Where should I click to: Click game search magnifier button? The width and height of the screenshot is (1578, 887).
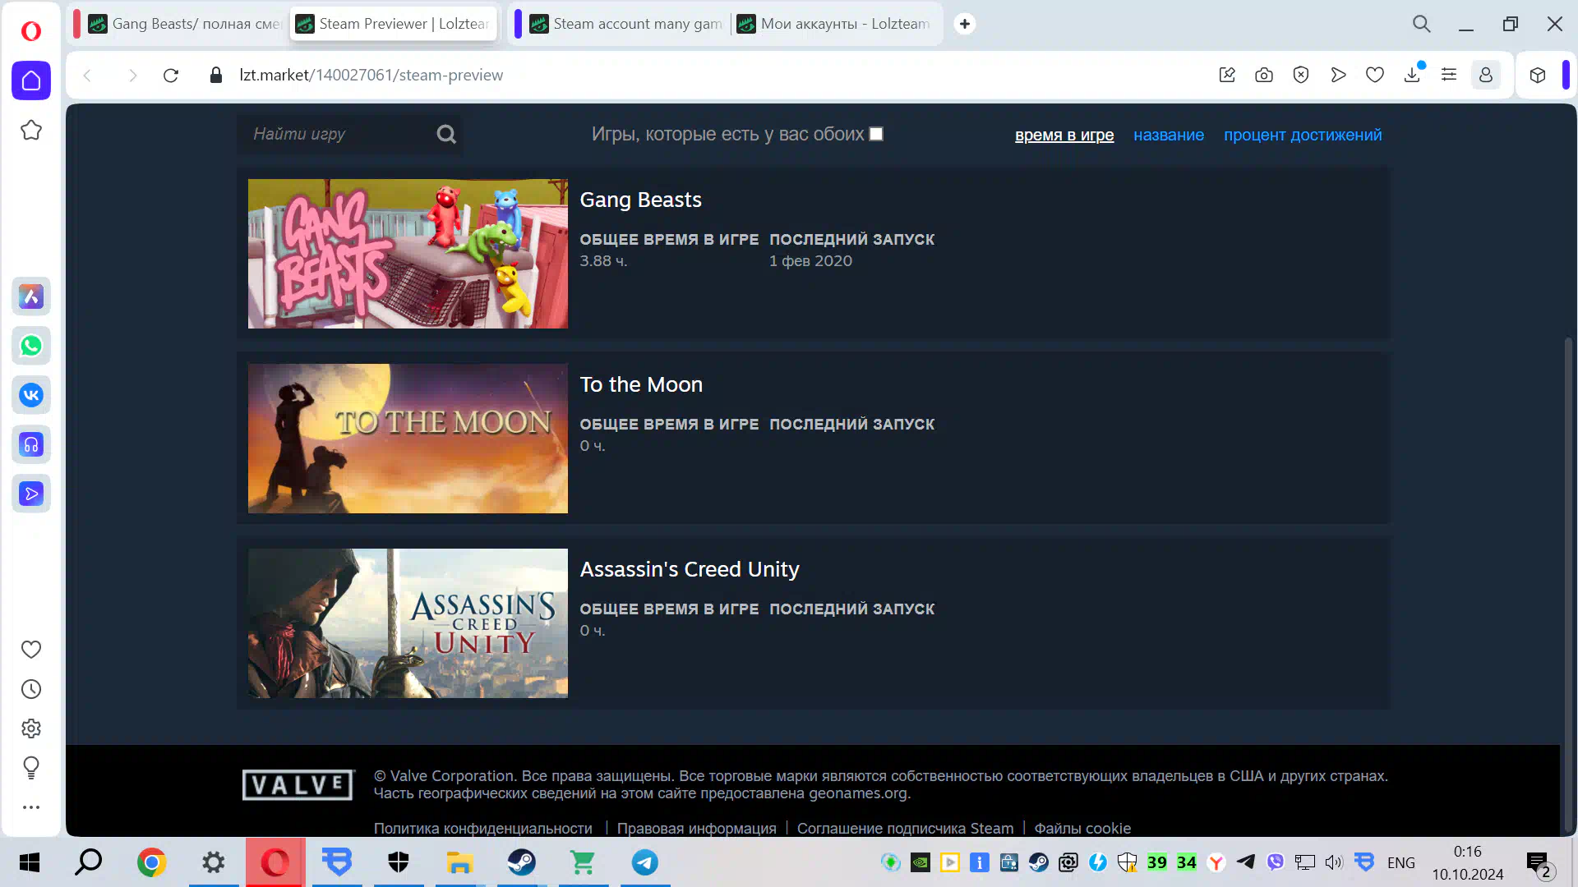tap(446, 134)
